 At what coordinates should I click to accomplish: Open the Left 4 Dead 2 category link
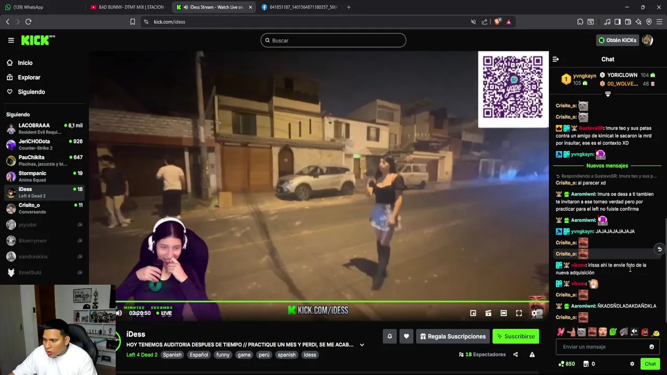142,355
